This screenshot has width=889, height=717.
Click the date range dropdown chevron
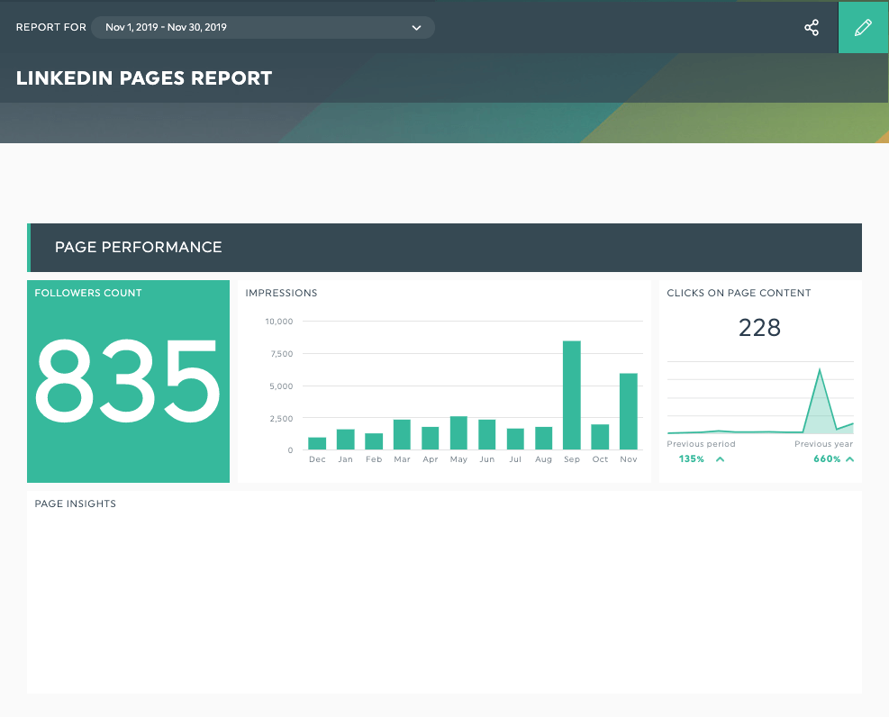416,28
